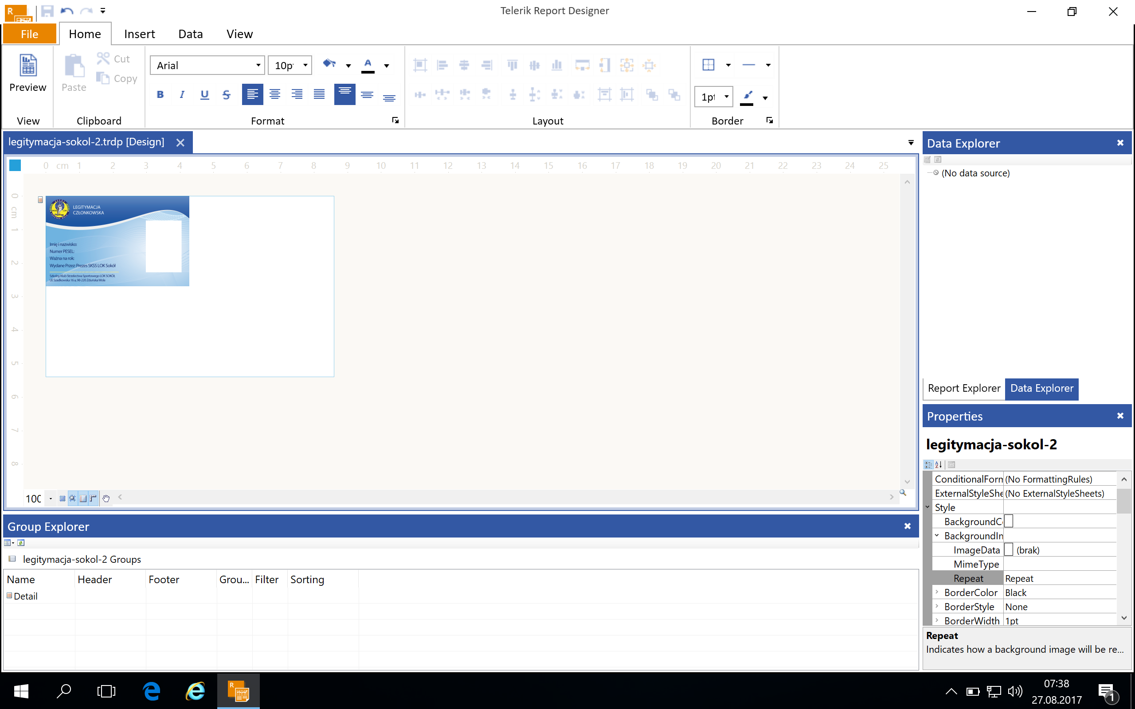Select the Detail group row

pos(25,596)
